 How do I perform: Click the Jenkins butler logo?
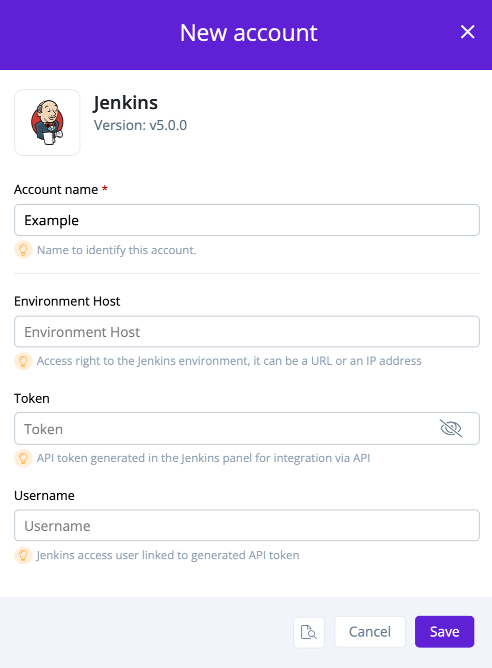tap(47, 123)
